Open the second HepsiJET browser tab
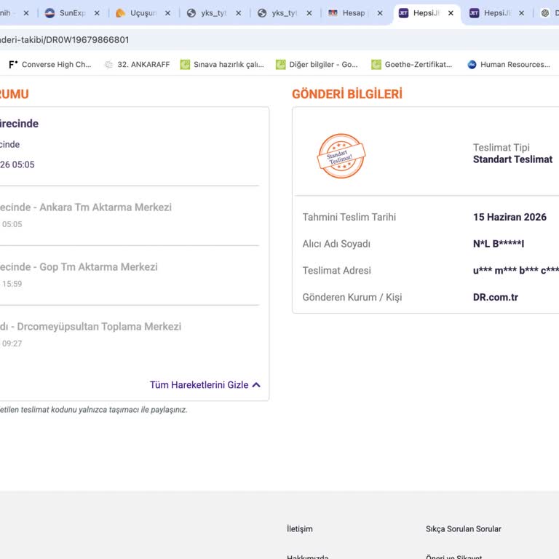This screenshot has width=559, height=559. tap(497, 13)
